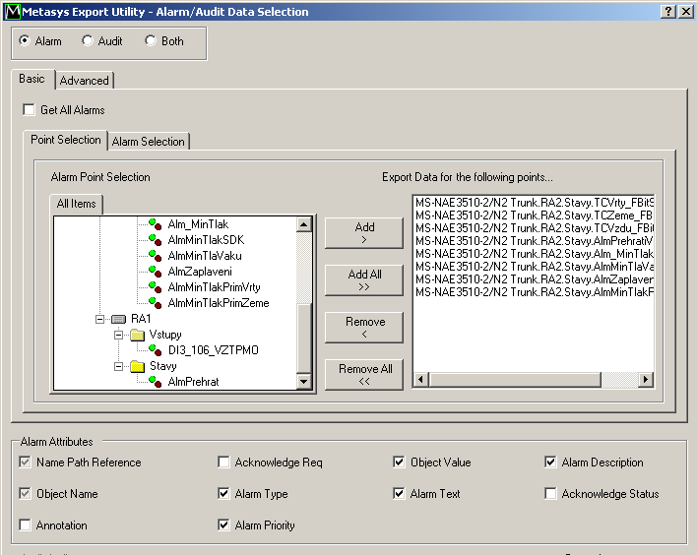The image size is (697, 555).
Task: Uncheck the Alarm Priority attribute
Action: (x=224, y=524)
